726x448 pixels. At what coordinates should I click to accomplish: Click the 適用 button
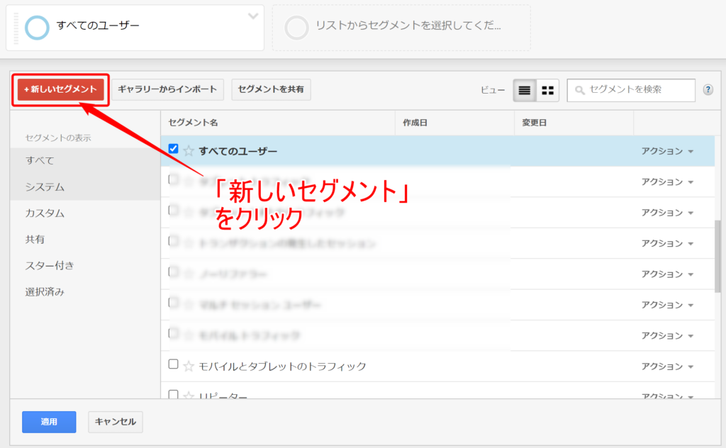coord(49,422)
